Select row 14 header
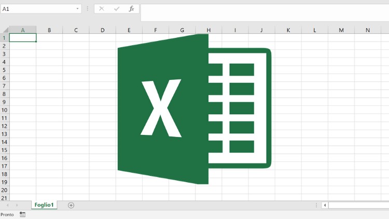The height and width of the screenshot is (219, 389). (5, 142)
